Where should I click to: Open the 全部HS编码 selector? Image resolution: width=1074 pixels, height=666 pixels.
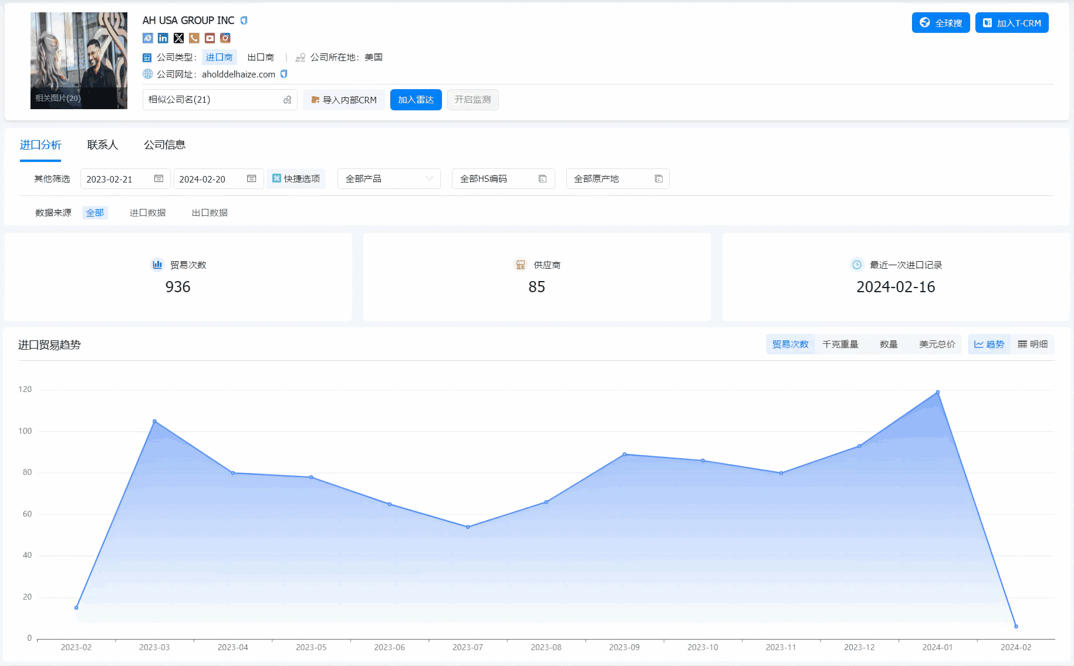(x=503, y=179)
